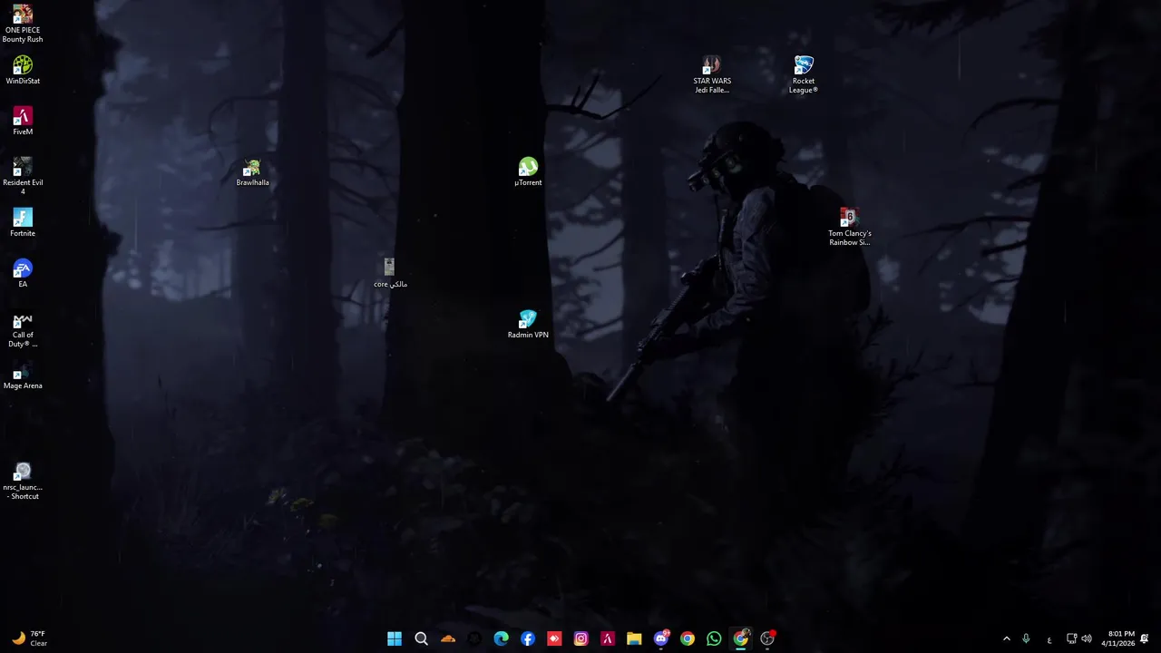Image resolution: width=1161 pixels, height=653 pixels.
Task: Open the volume control in the tray
Action: (x=1087, y=638)
